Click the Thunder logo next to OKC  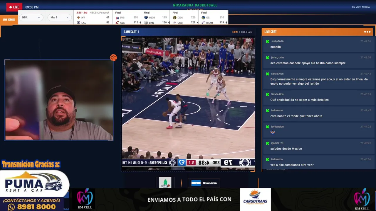click(174, 23)
